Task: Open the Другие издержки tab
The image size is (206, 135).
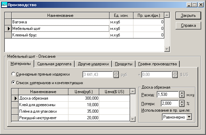Action: (93, 64)
